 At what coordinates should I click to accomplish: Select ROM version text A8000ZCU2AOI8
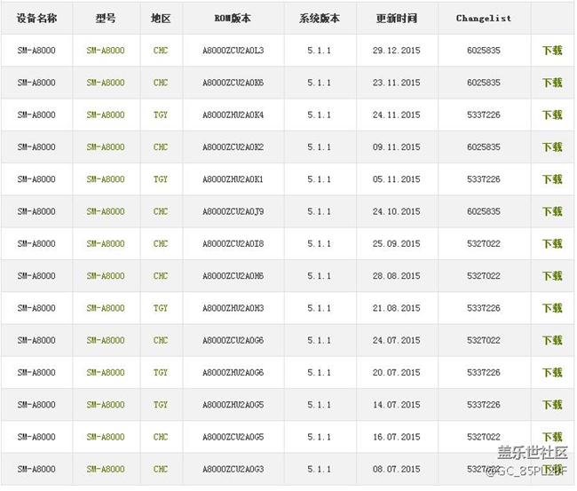[233, 243]
